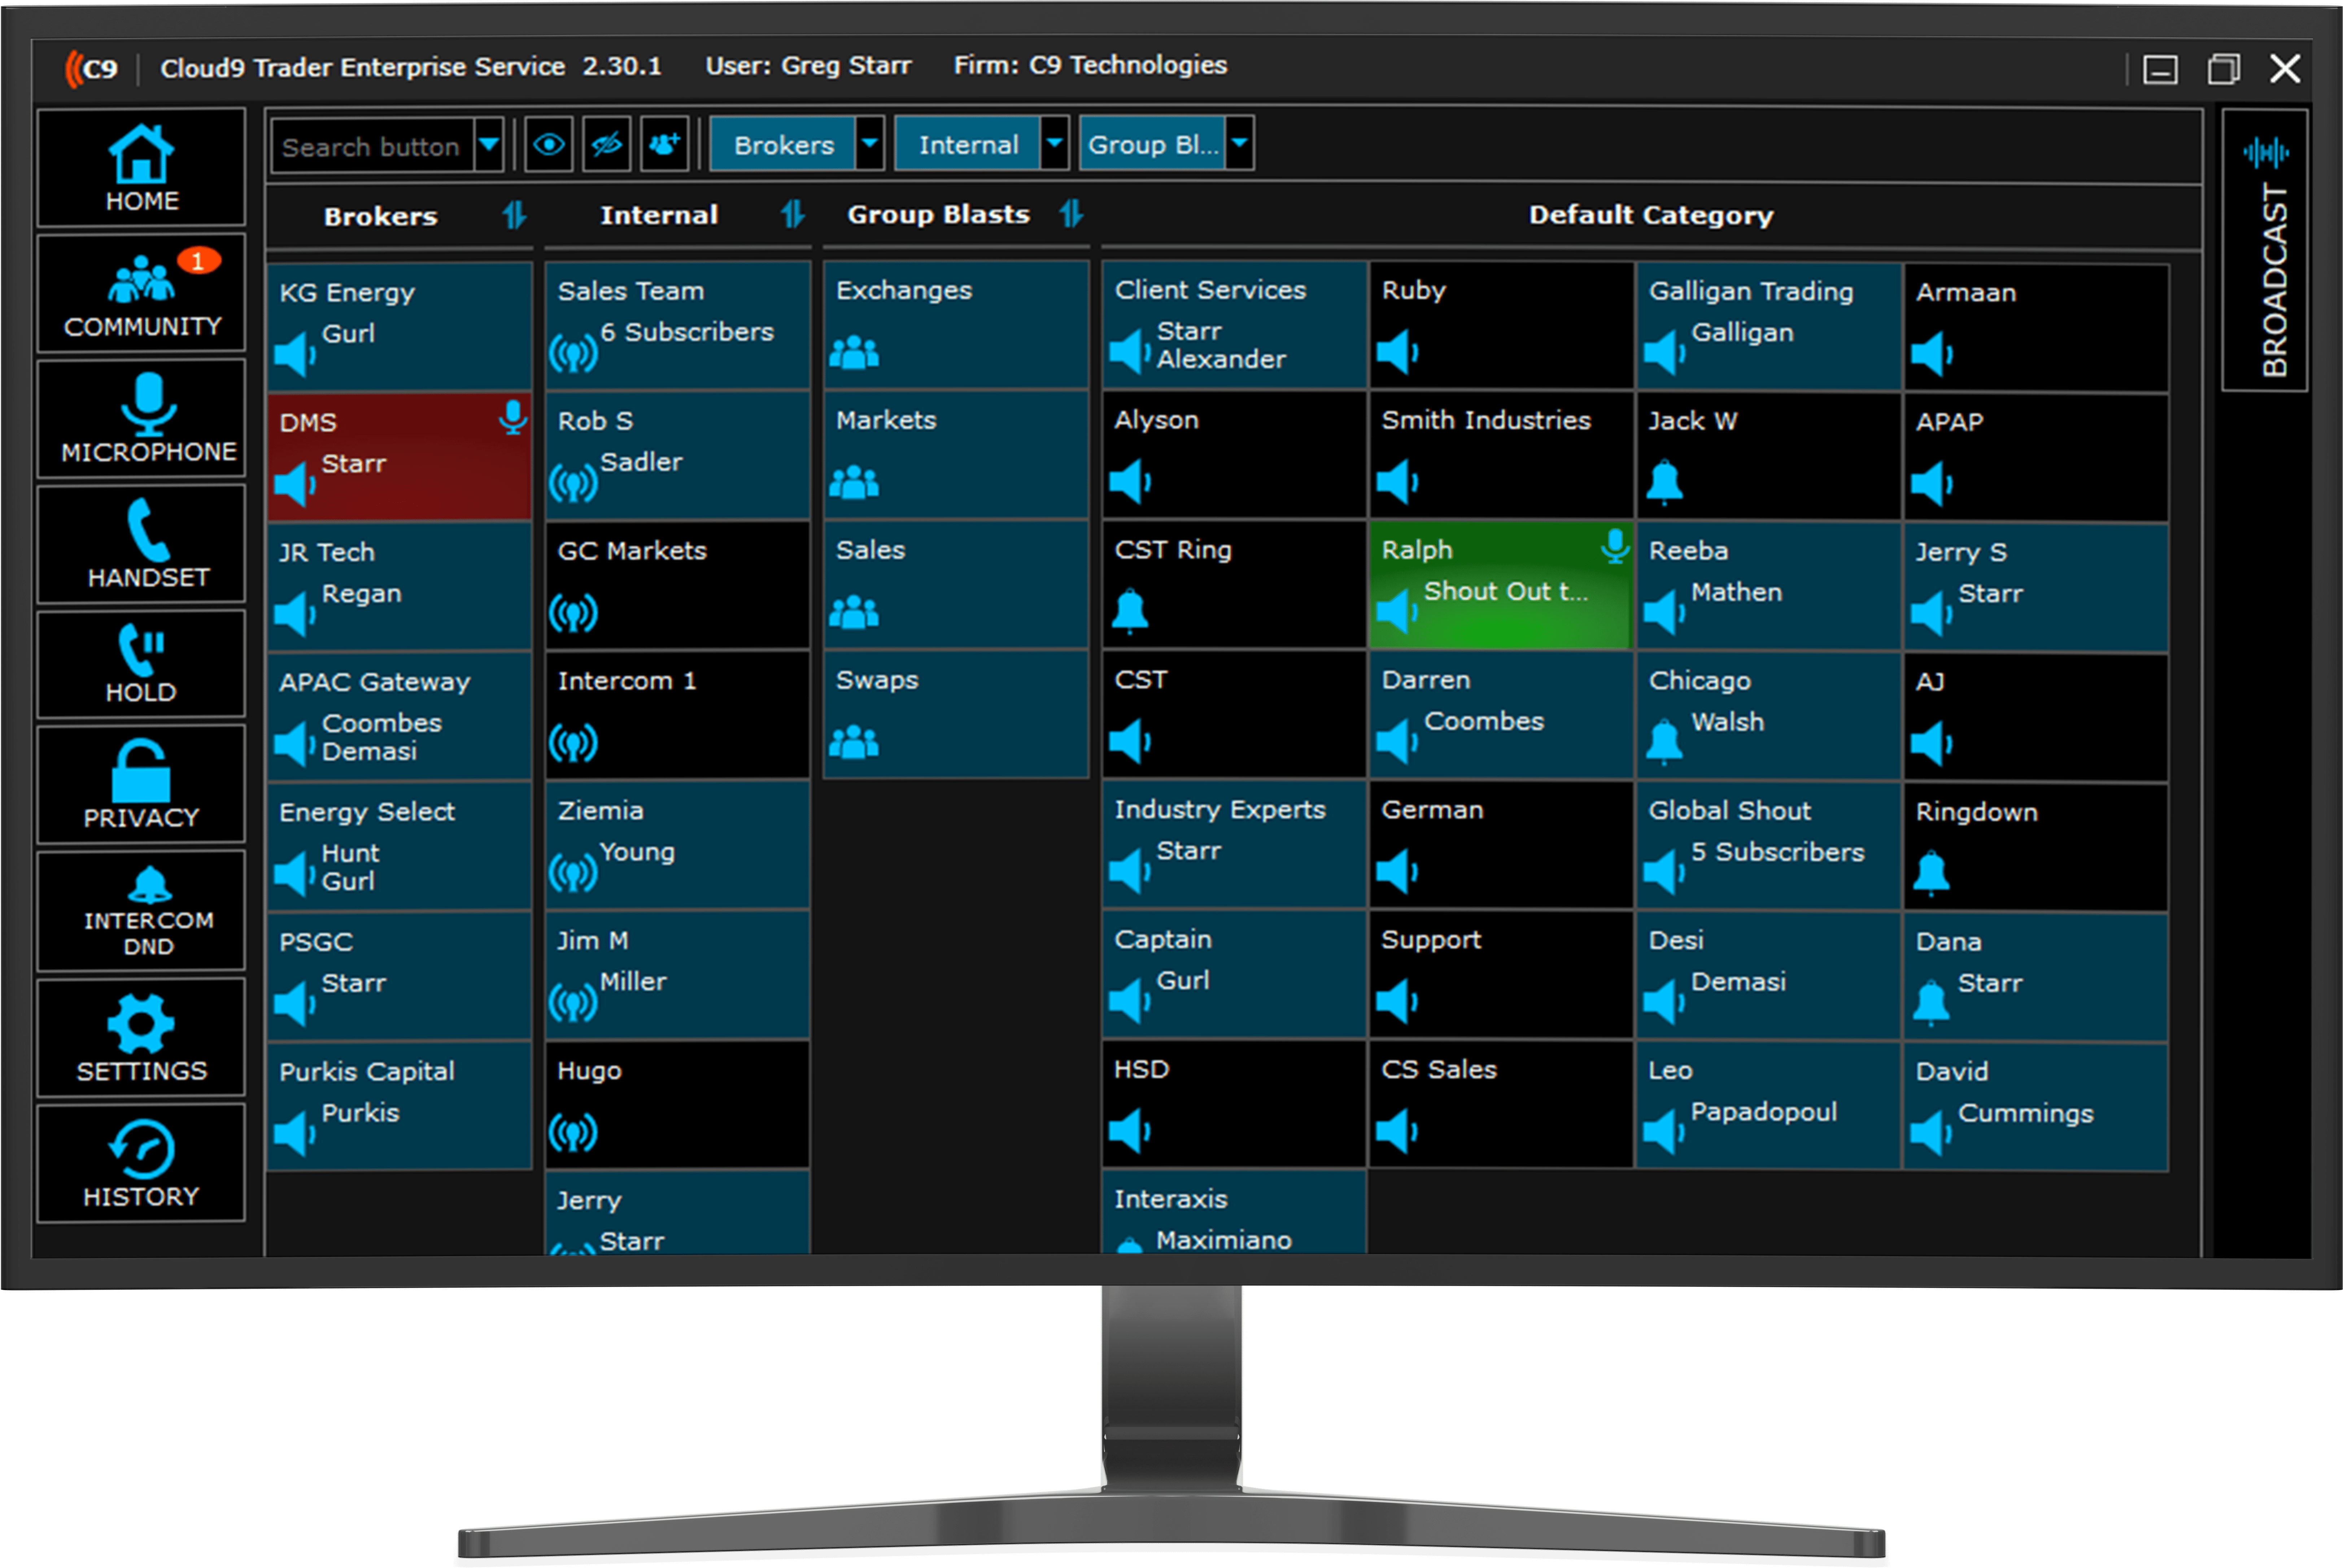Click the Hugo intercom icon
2343x1568 pixels.
[573, 1132]
